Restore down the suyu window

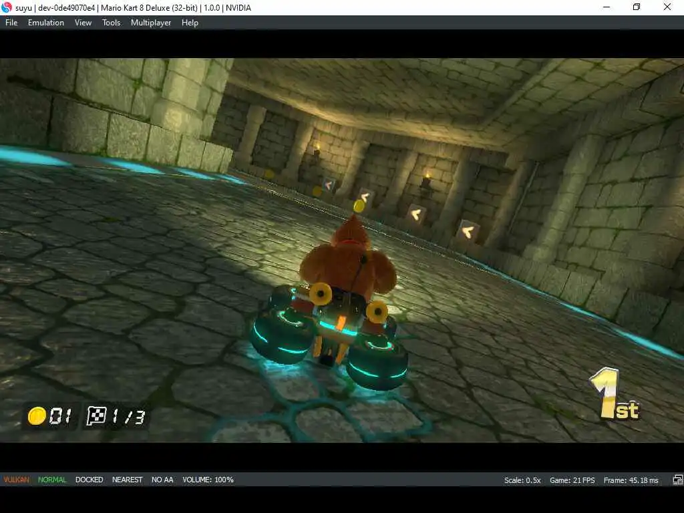[x=637, y=7]
